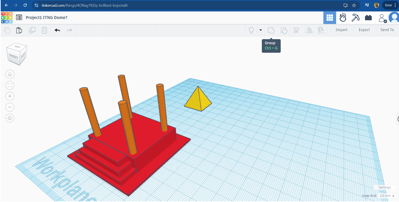Open the design list icon beside project name
This screenshot has height=202, width=399.
19,17
